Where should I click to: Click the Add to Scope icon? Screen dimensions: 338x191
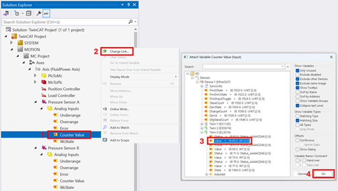click(105, 140)
